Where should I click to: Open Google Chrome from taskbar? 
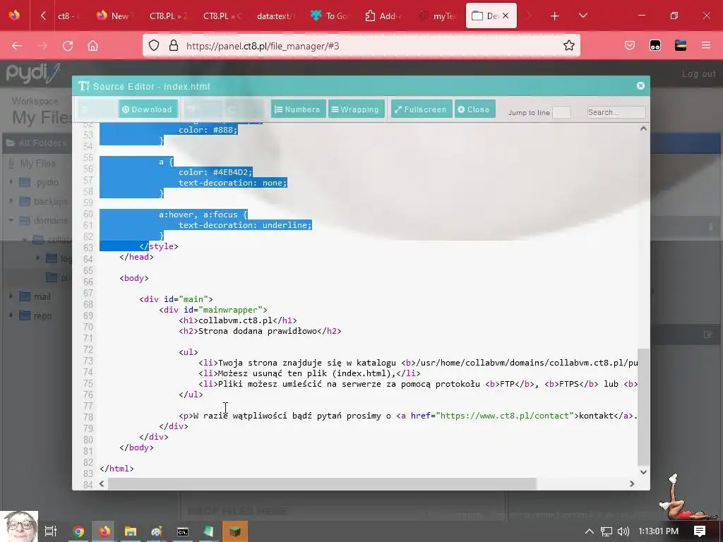[x=78, y=531]
